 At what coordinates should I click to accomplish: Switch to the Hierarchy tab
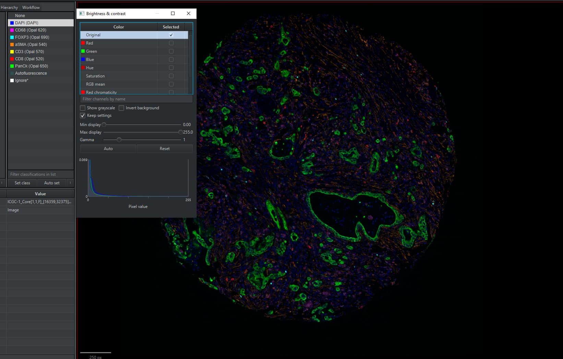(x=9, y=7)
